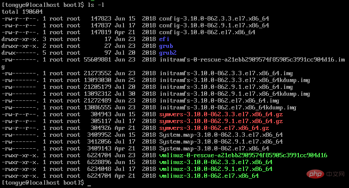The height and width of the screenshot is (188, 349).
Task: Click filename config-3.10.0-862.el7.x86_64
Action: (x=207, y=32)
